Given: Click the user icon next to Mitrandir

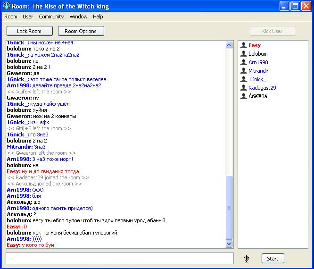Looking at the screenshot, I should click(x=243, y=71).
